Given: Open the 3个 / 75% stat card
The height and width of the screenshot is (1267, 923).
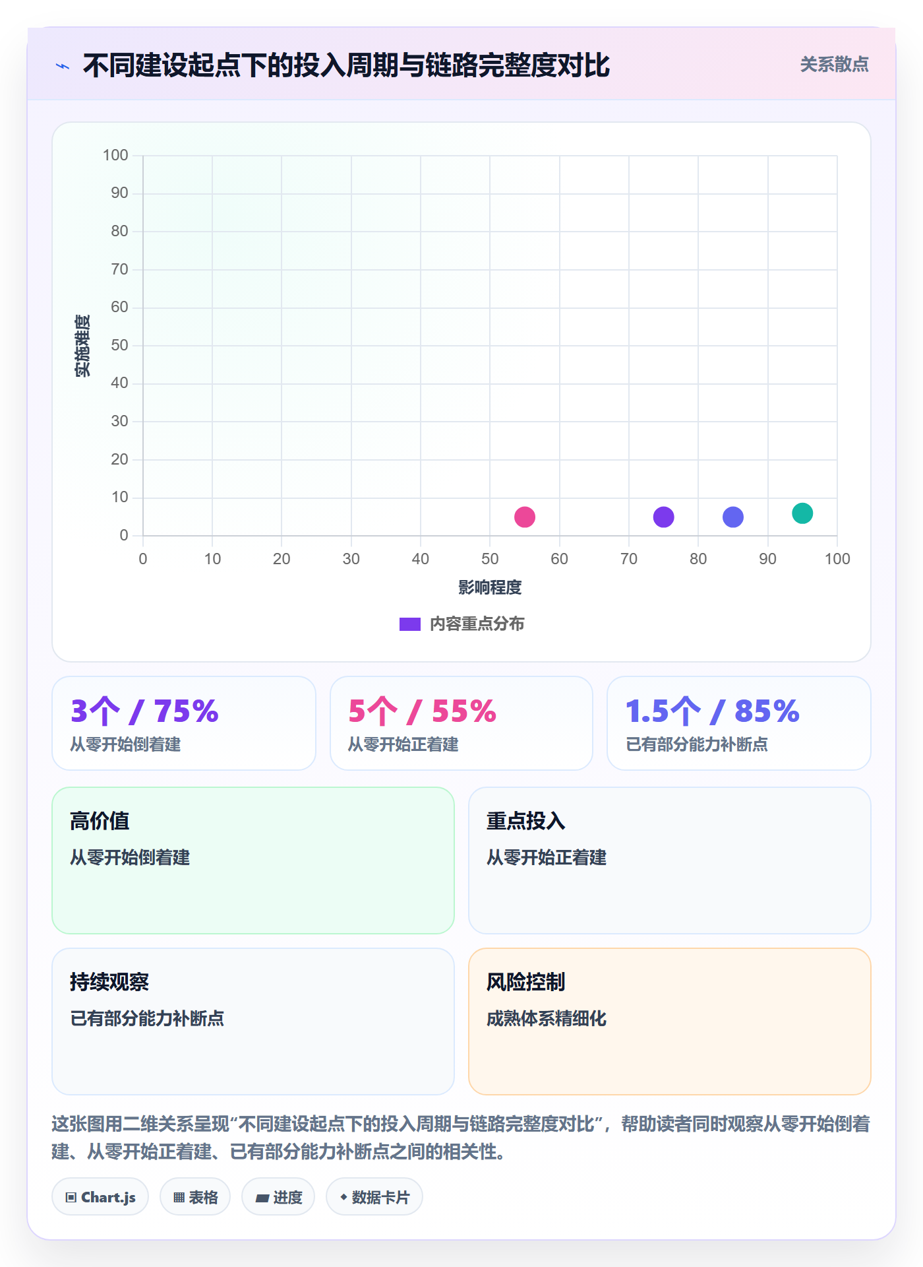Looking at the screenshot, I should click(184, 723).
